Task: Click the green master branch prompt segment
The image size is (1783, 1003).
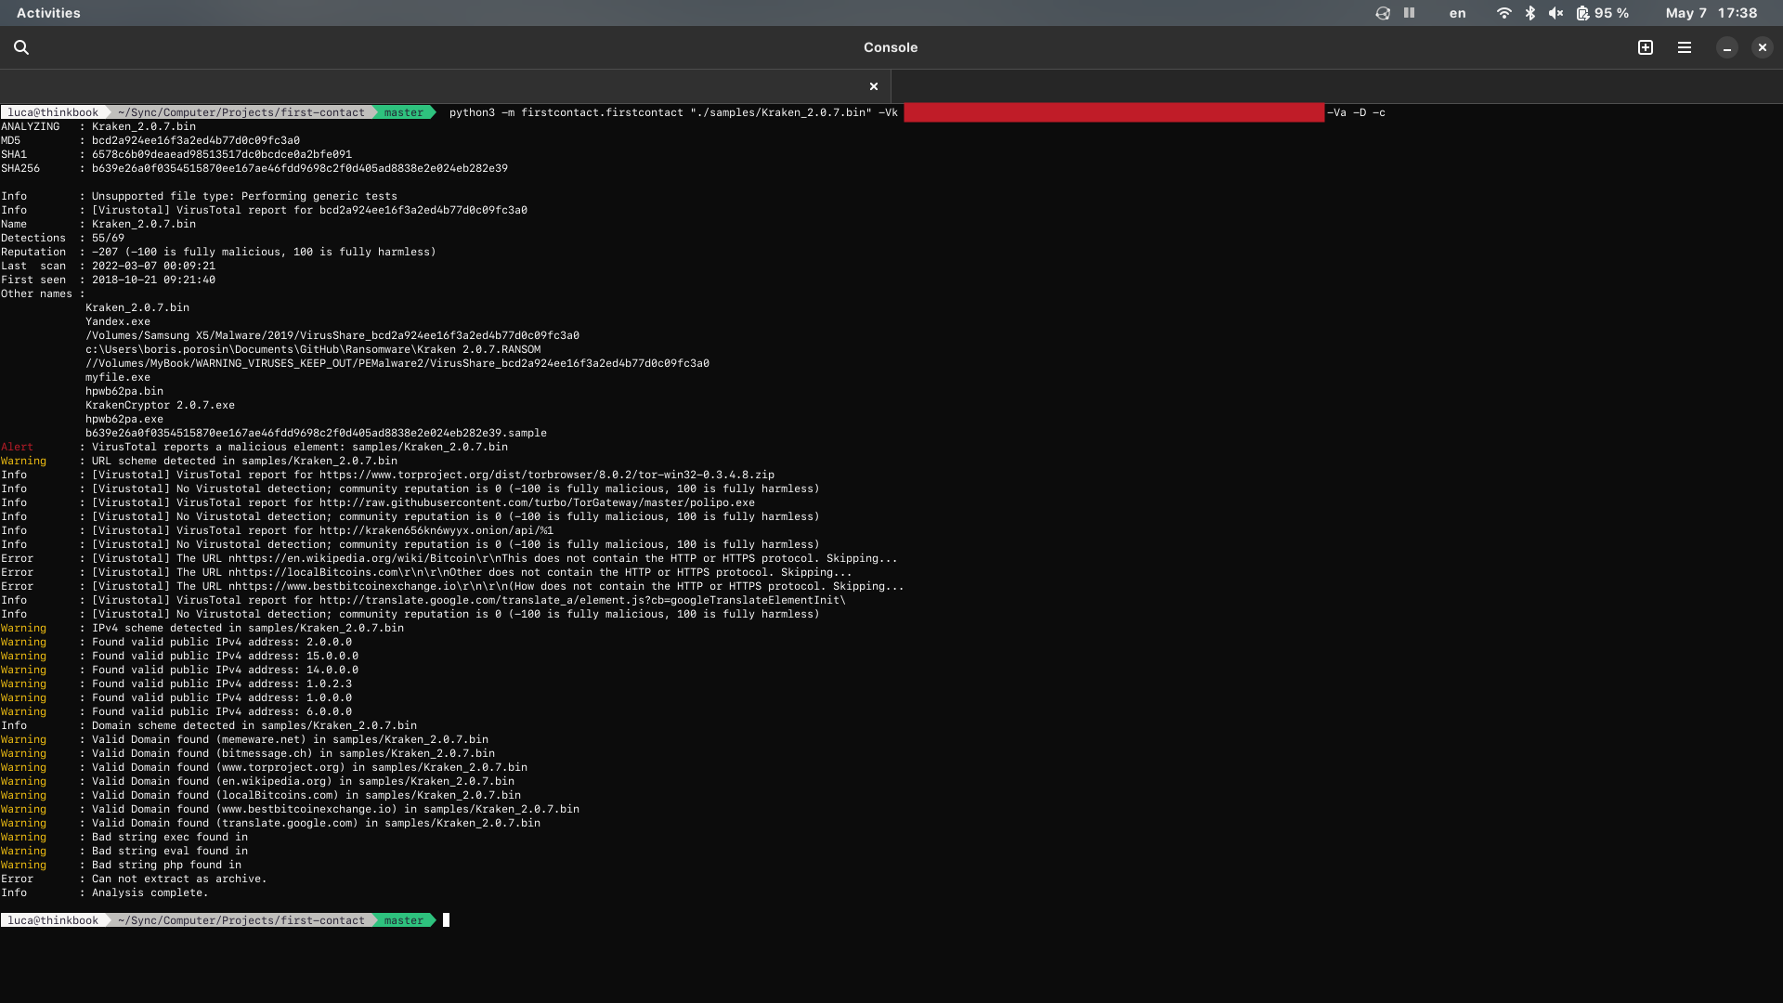Action: click(403, 920)
